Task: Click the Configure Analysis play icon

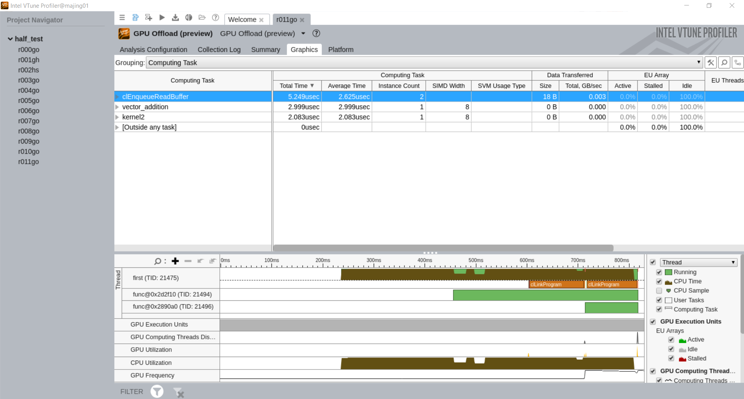Action: point(162,17)
